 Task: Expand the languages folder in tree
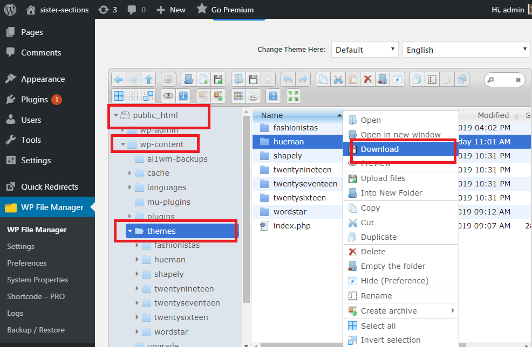point(129,187)
